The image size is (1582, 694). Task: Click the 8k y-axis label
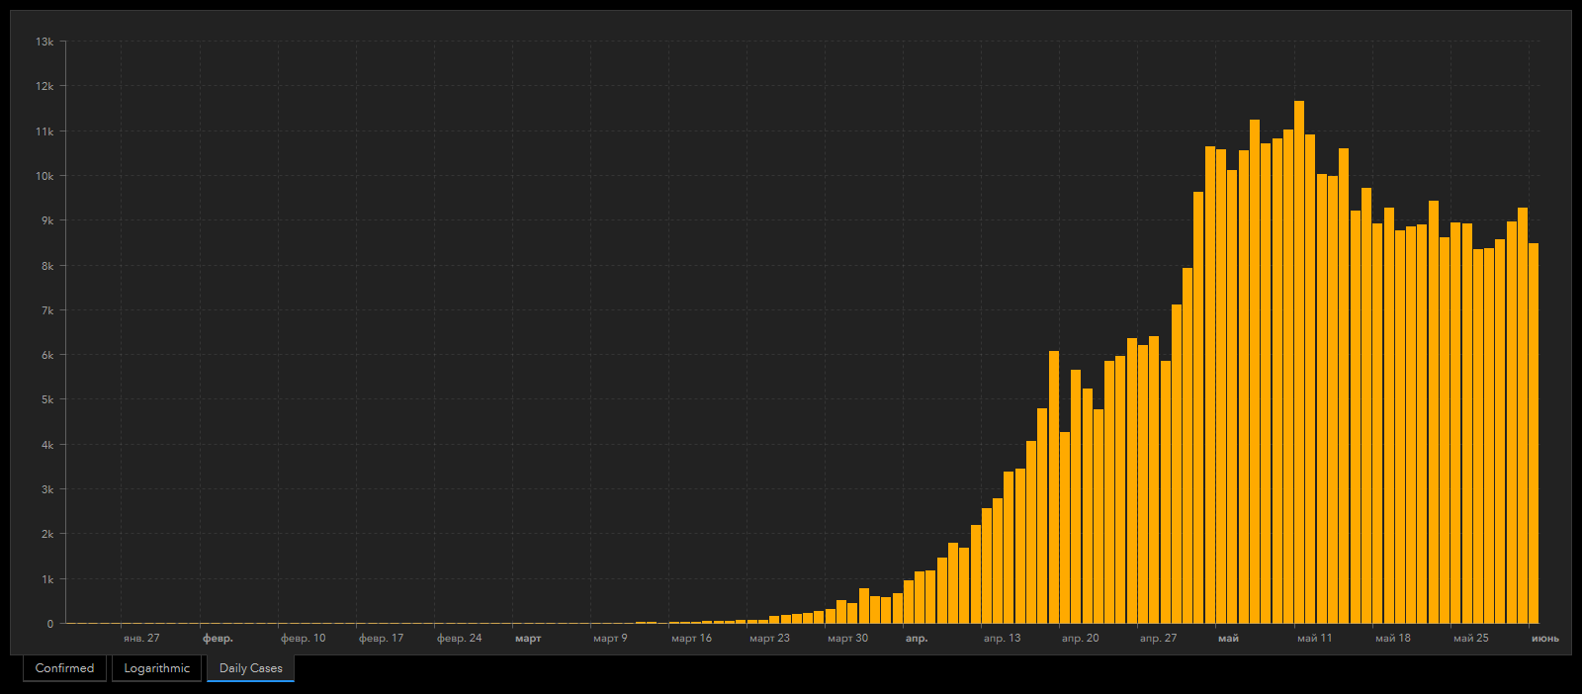click(x=47, y=266)
